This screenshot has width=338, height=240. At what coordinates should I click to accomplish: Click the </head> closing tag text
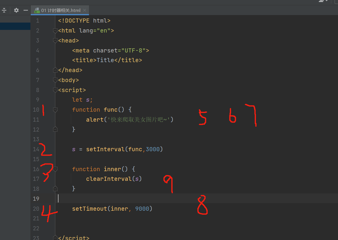[70, 70]
